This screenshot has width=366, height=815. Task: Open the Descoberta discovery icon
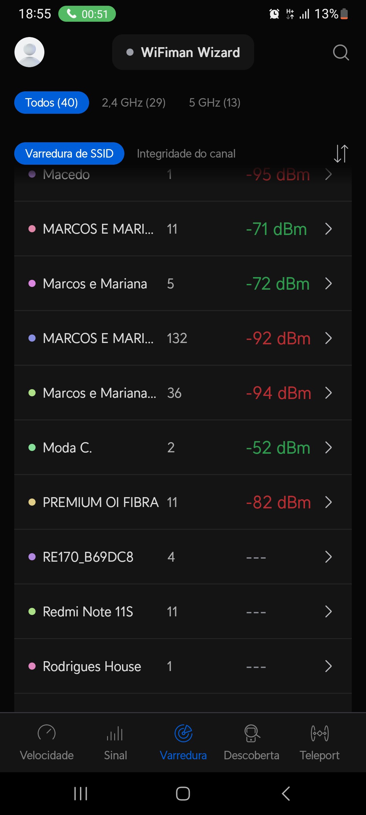click(x=251, y=733)
